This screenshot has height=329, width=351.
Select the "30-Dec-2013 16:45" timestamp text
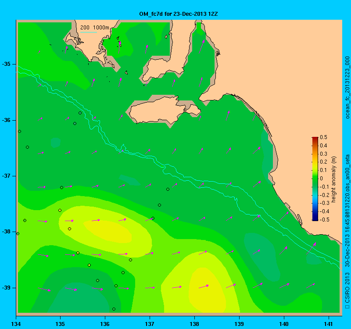(347, 243)
